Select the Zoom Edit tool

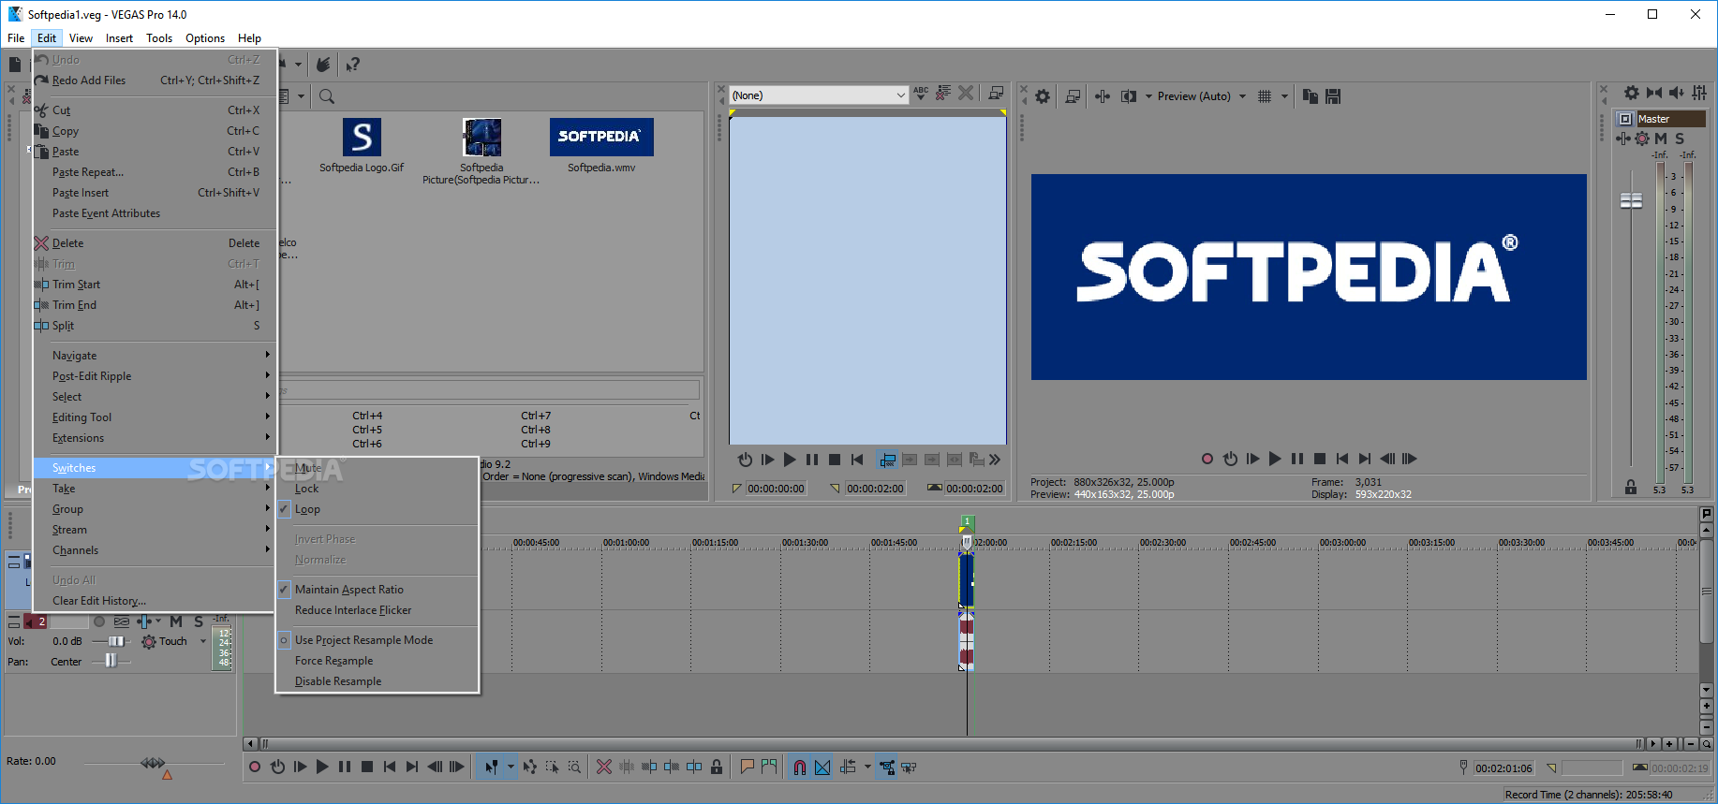(574, 767)
